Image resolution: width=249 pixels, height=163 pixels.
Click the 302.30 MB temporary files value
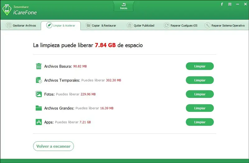click(x=114, y=80)
